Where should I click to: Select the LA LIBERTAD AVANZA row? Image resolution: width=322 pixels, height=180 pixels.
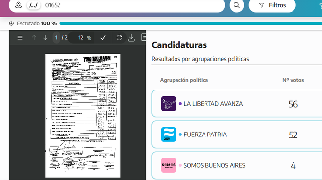point(237,104)
